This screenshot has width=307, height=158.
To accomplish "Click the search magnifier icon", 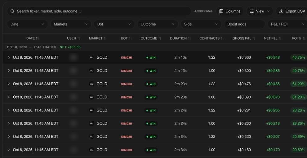I will 12,11.
